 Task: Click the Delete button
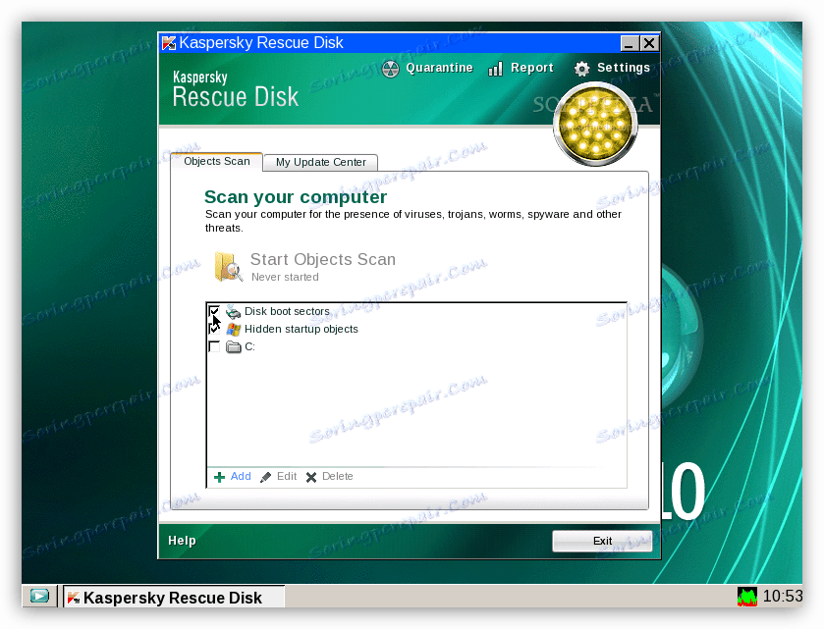click(338, 476)
